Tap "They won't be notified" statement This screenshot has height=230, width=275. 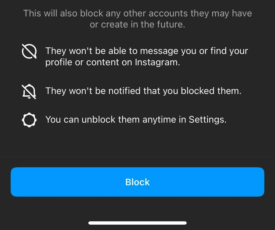[143, 91]
